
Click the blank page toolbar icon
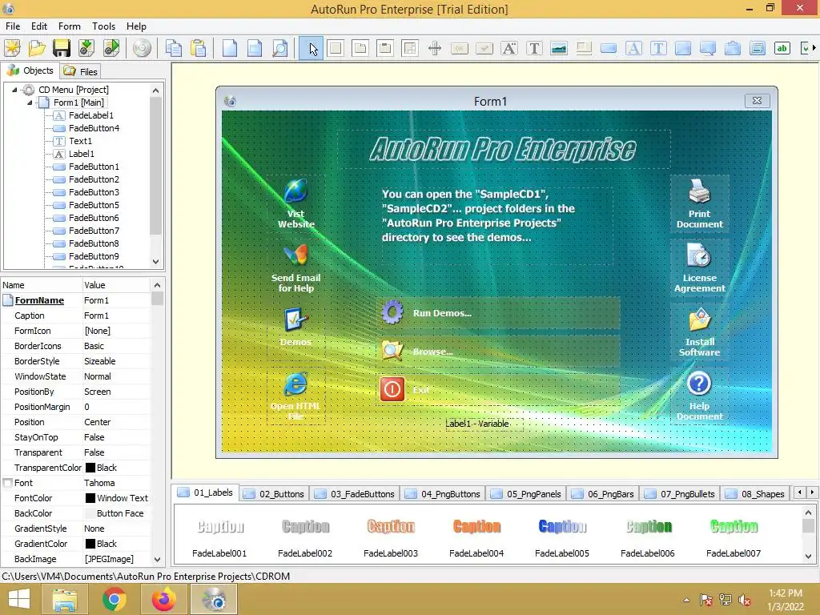pyautogui.click(x=230, y=48)
